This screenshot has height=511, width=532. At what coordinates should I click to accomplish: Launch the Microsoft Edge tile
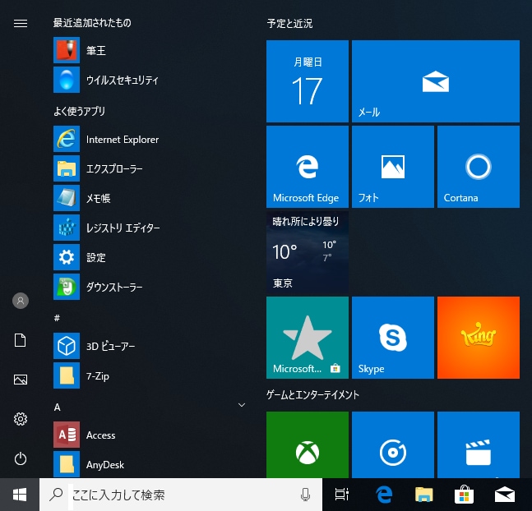308,167
